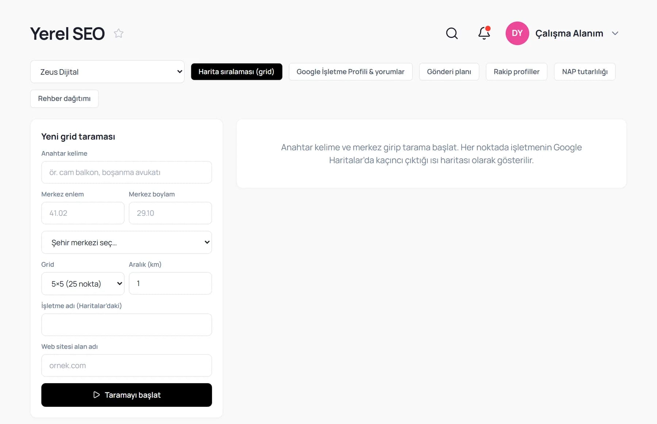Star Yerel SEO as favorite
Viewport: 657px width, 424px height.
tap(119, 33)
